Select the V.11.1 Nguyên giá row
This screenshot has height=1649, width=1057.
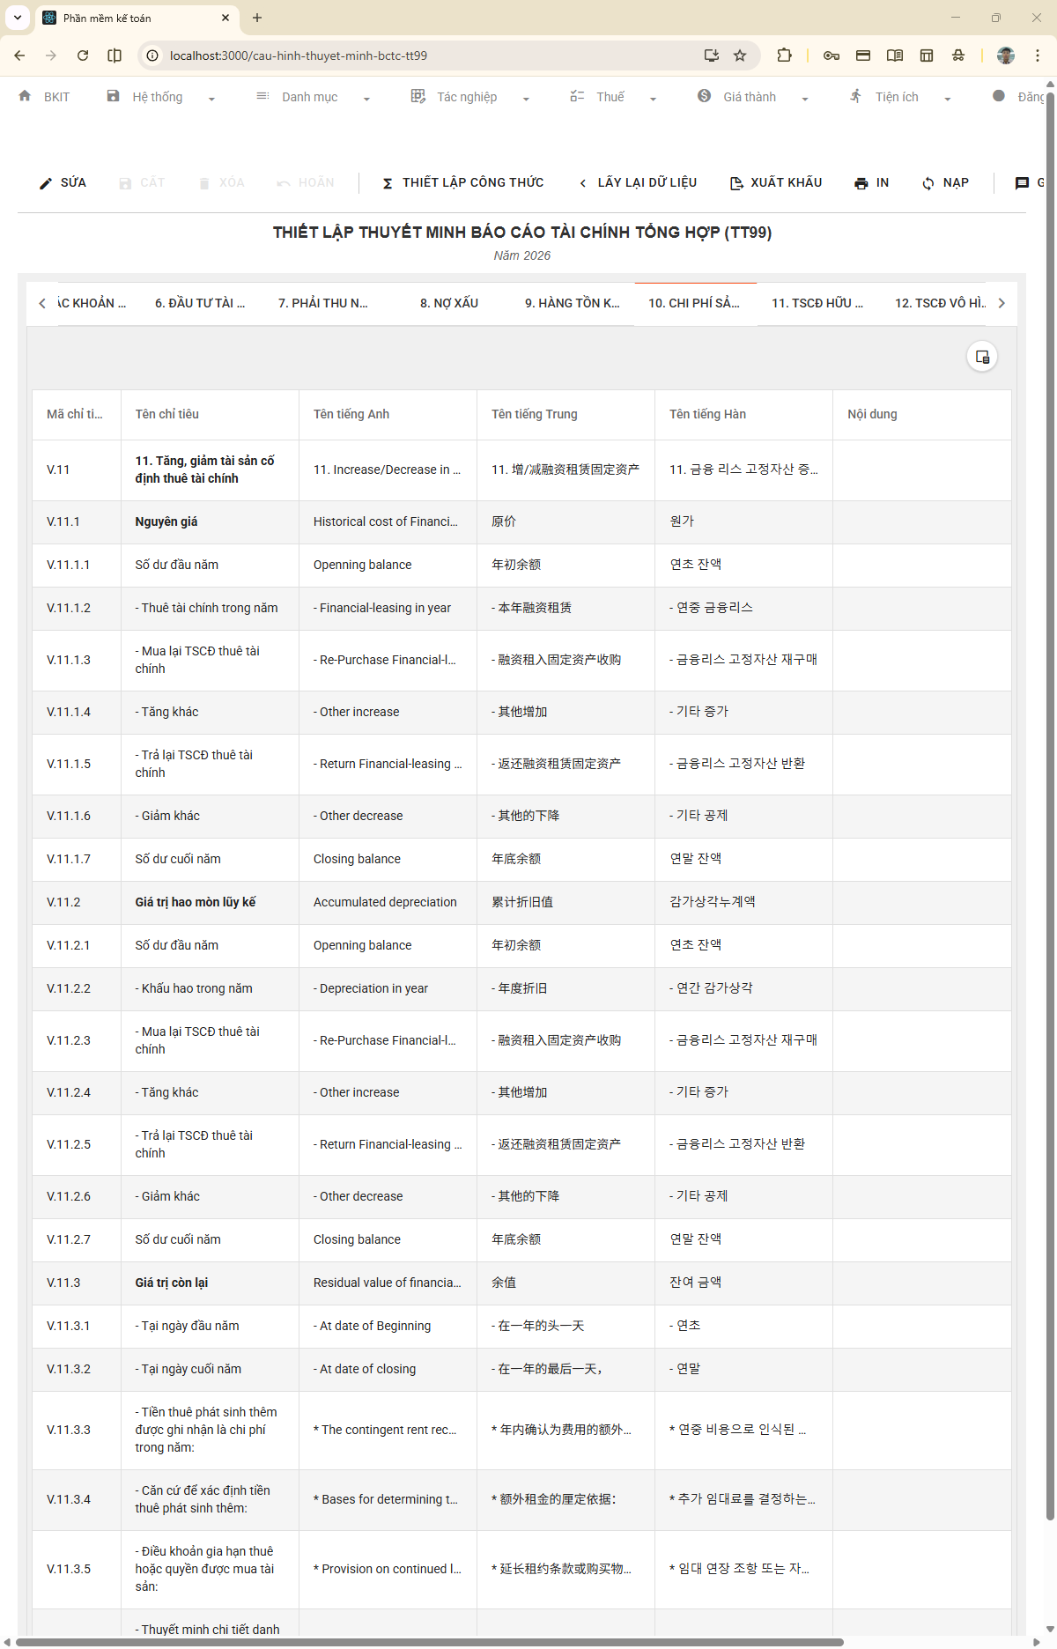click(521, 521)
